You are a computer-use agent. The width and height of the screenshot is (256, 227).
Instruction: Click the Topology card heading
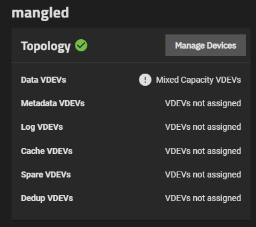(x=46, y=46)
